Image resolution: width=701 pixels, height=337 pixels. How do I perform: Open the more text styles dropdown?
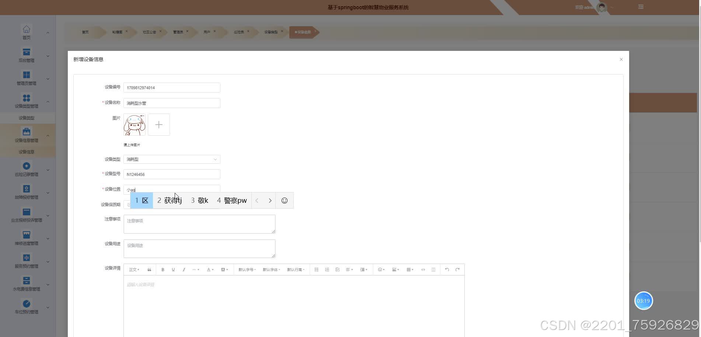click(x=196, y=270)
